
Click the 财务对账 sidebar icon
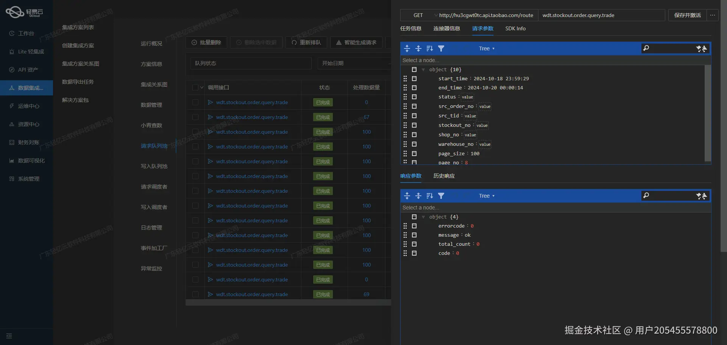(12, 142)
